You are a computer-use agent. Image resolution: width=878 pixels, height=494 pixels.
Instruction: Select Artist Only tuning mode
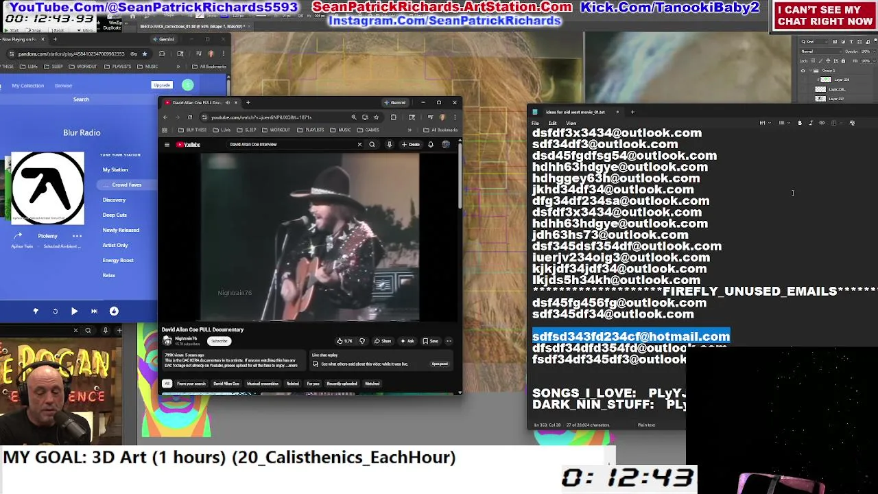[115, 245]
